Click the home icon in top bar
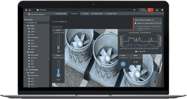The width and height of the screenshot is (187, 99). coord(30,10)
